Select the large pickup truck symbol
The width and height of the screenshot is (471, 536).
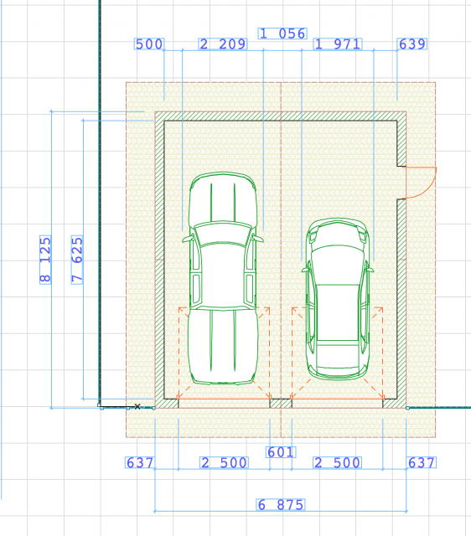[223, 278]
